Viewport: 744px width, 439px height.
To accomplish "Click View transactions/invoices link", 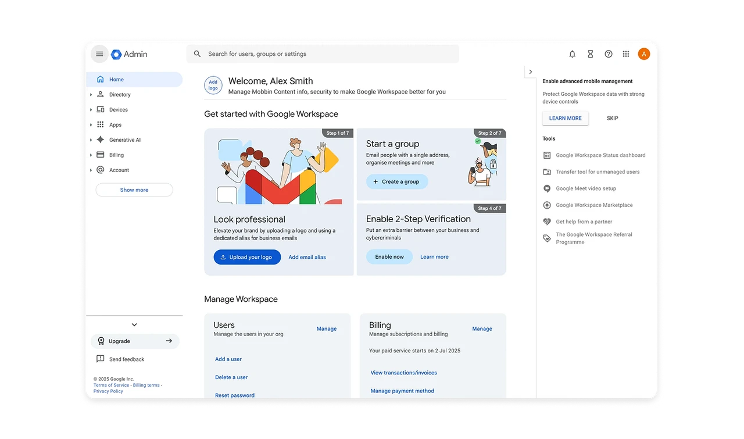I will coord(404,373).
